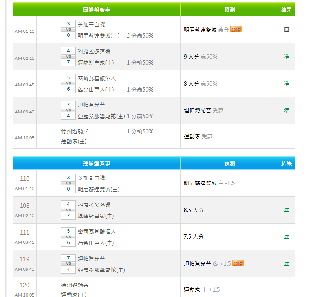The image size is (309, 297).
Task: Click the 準 result in the 9 大分 row
Action: (x=286, y=57)
